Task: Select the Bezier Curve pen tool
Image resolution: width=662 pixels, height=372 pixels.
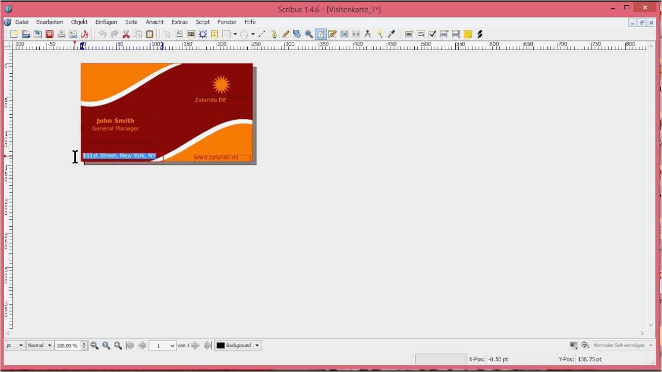Action: coord(274,34)
